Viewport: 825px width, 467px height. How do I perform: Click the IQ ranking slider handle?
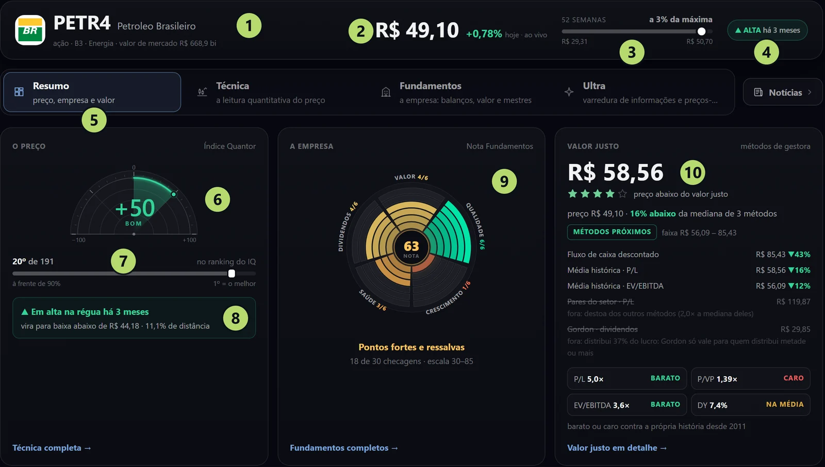(x=232, y=273)
